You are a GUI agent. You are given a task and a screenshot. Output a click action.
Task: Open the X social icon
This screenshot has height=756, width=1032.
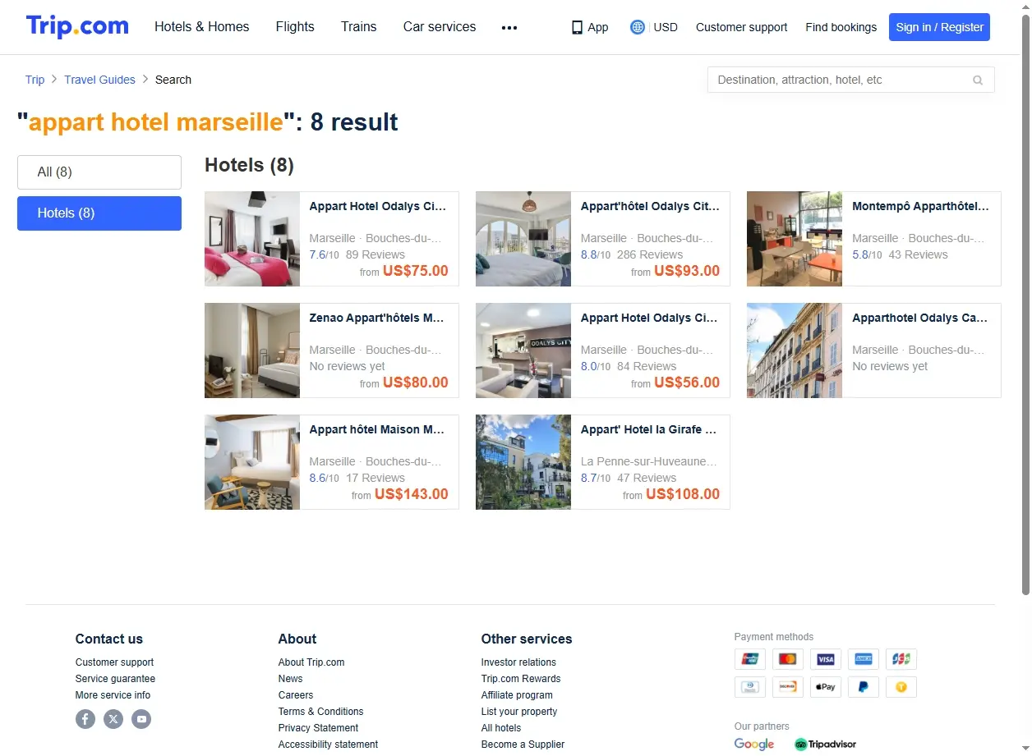tap(113, 719)
